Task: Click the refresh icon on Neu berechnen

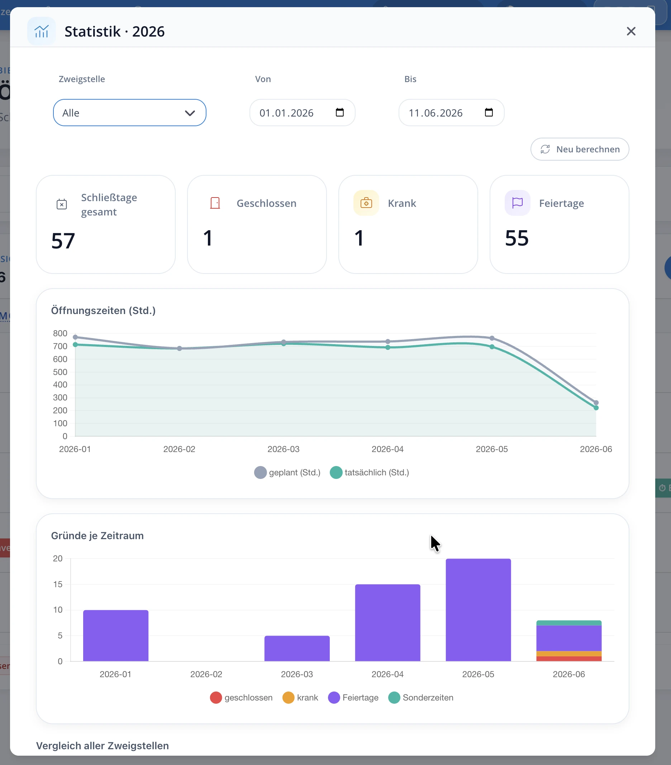Action: [545, 149]
